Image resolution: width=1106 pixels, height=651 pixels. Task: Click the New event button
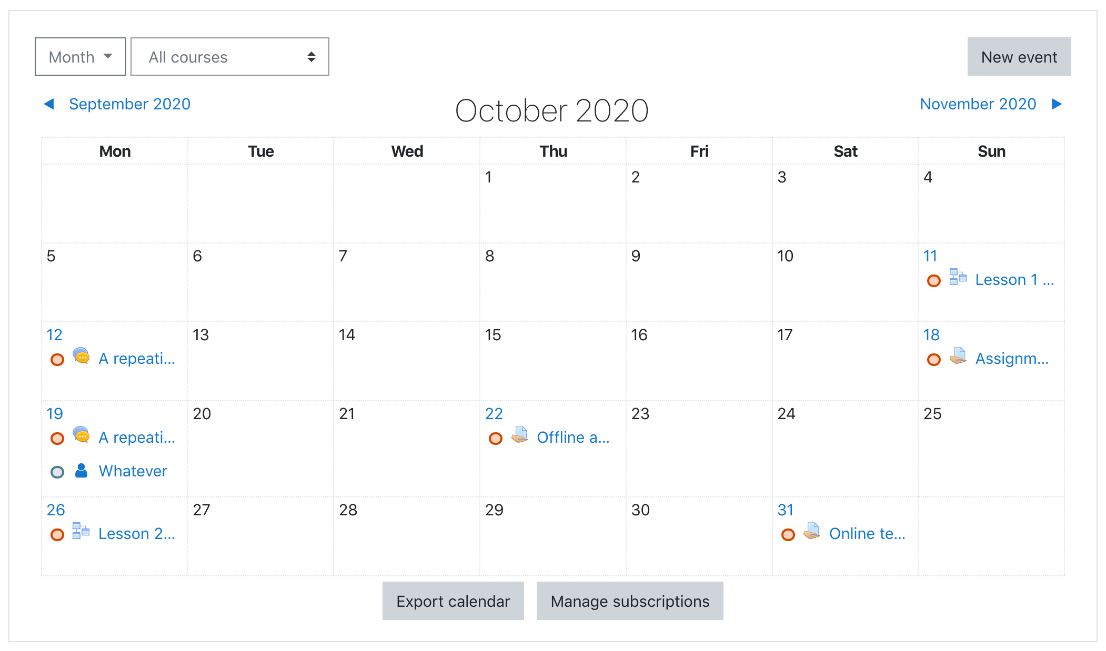(x=1019, y=57)
